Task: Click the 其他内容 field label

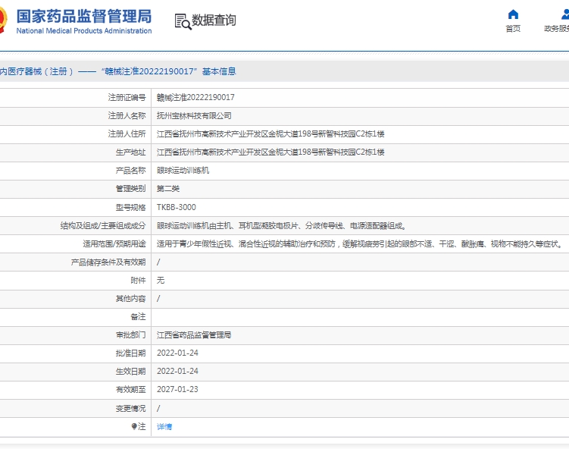Action: tap(130, 298)
